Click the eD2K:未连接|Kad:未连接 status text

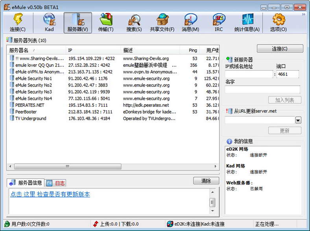(199, 224)
